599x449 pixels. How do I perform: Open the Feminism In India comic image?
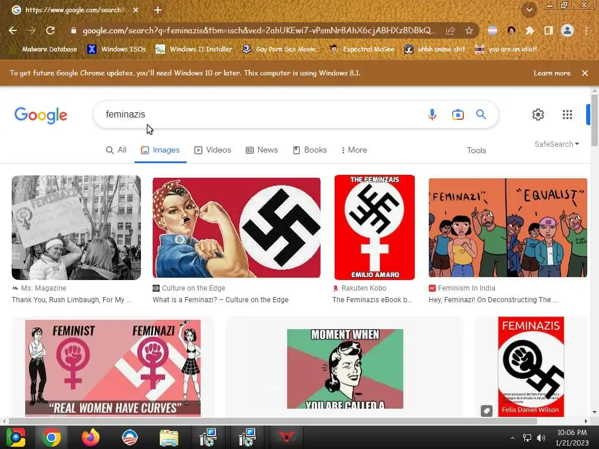coord(508,227)
